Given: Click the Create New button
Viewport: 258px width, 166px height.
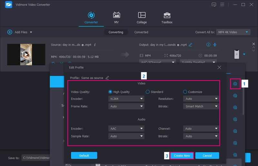Looking at the screenshot, I should [182, 155].
